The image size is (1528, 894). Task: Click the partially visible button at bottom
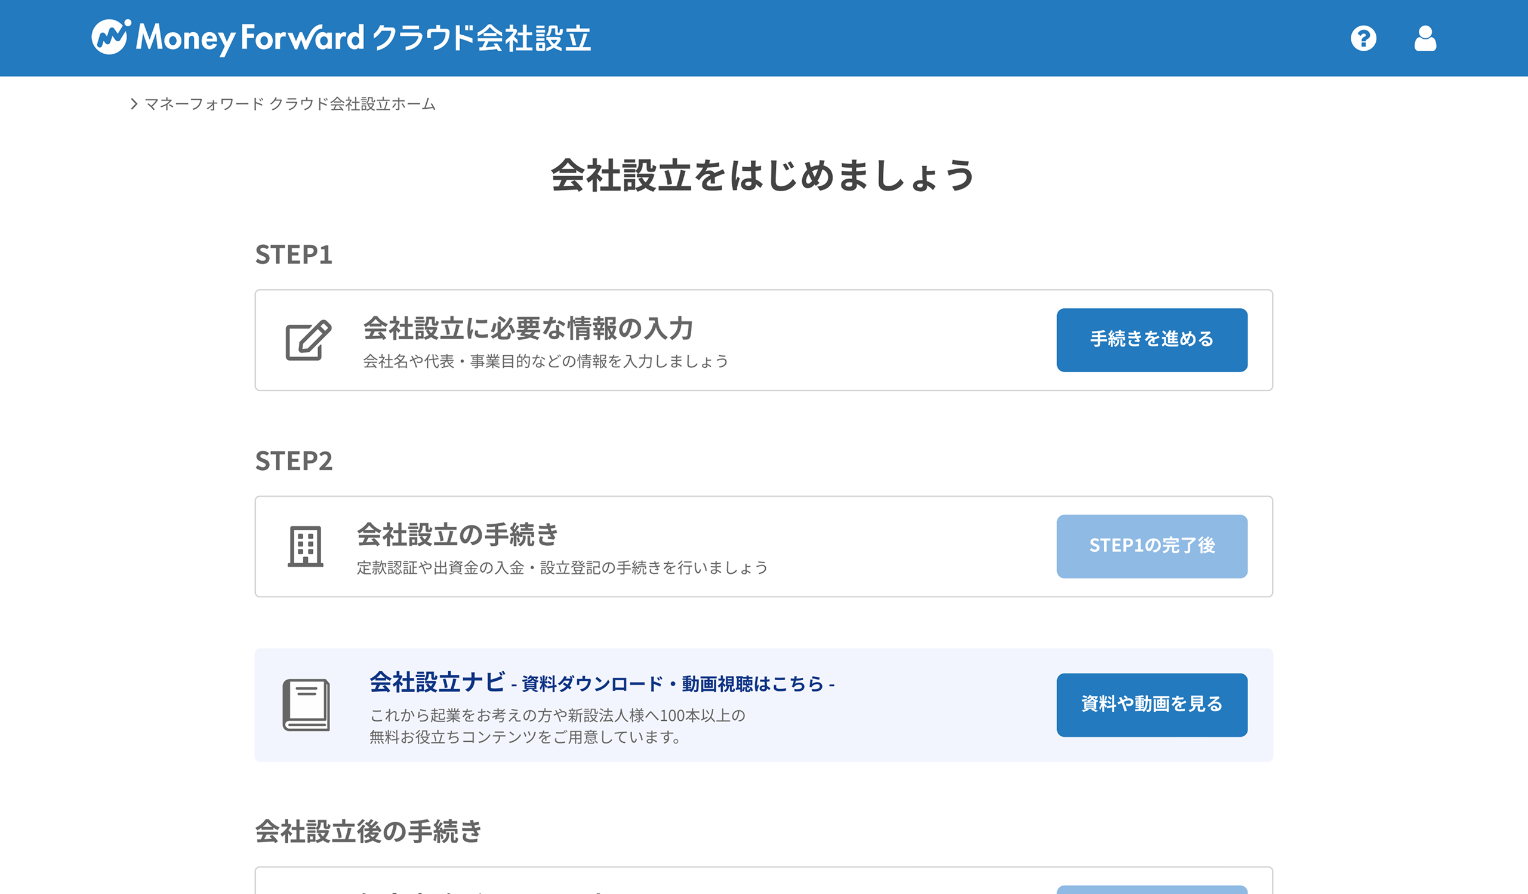tap(1151, 889)
